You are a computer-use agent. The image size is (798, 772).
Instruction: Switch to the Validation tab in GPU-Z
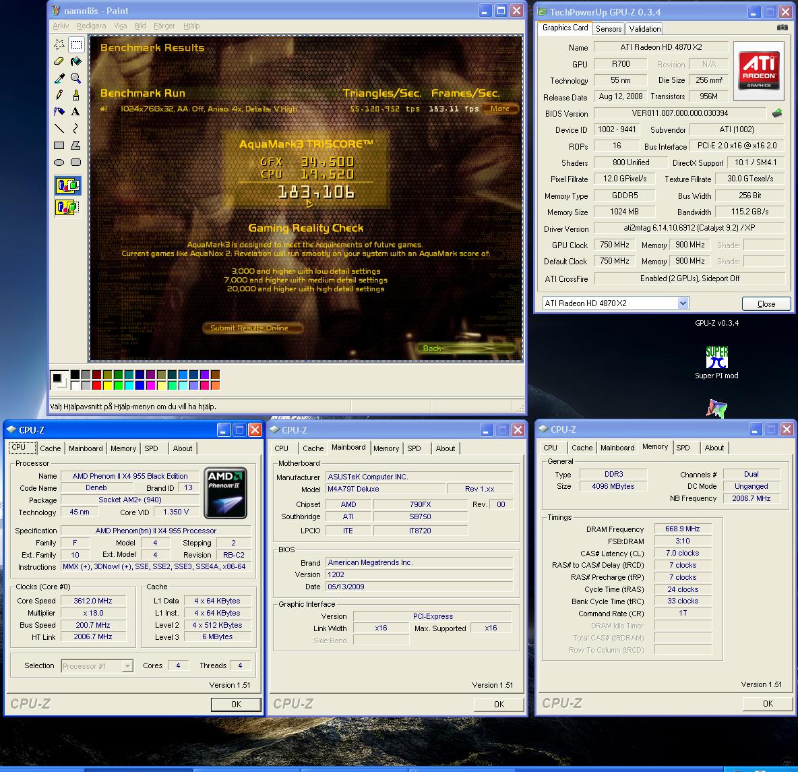click(645, 29)
